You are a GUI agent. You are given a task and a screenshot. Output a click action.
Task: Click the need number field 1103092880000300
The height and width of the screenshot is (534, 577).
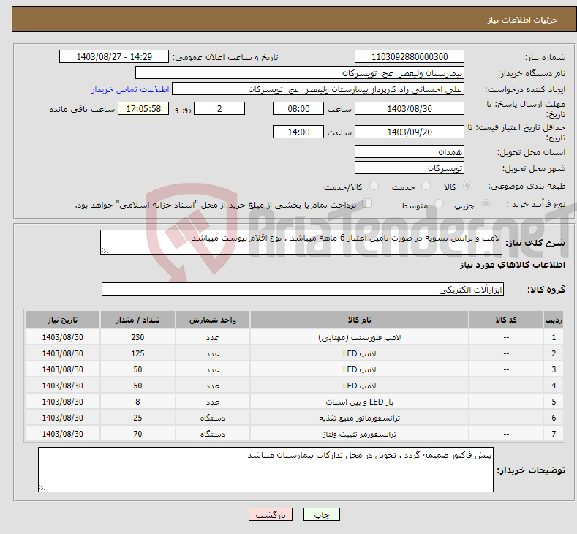[410, 56]
